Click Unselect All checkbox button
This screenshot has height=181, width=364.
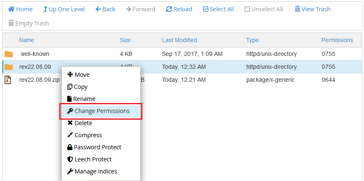point(263,9)
